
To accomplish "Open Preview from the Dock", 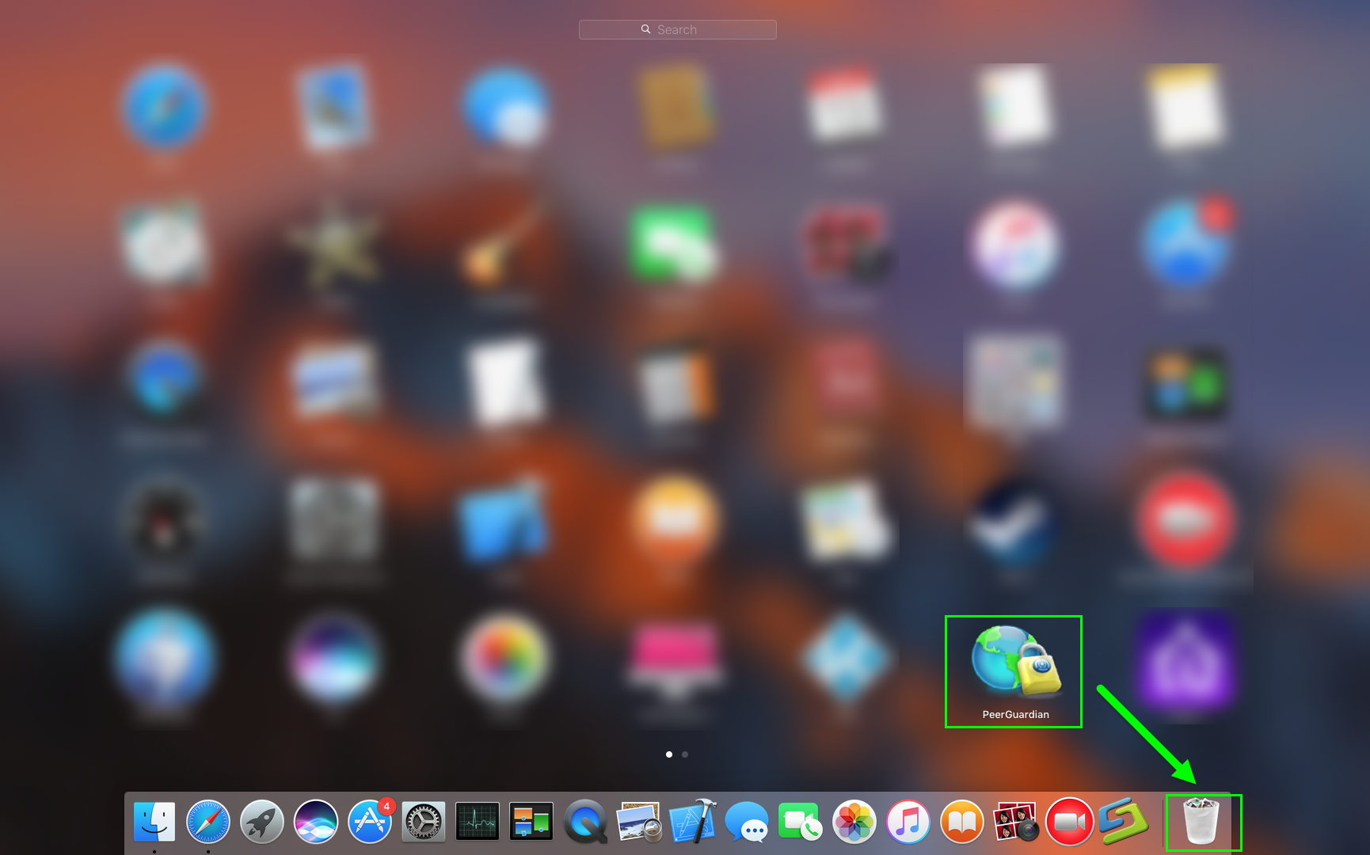I will [638, 822].
